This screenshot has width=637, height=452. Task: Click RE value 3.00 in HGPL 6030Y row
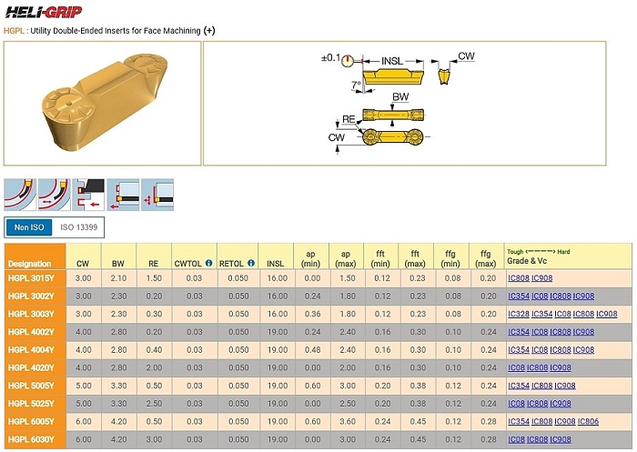[x=154, y=439]
